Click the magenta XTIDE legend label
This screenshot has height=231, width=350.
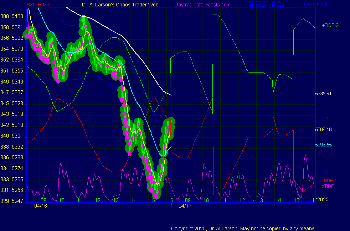point(328,186)
